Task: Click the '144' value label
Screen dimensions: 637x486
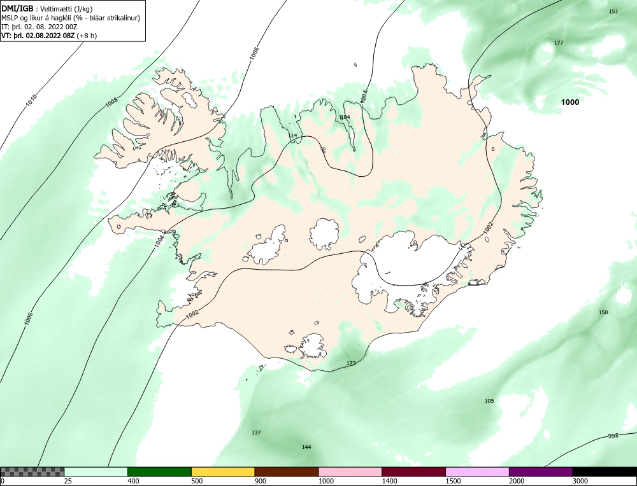Action: [306, 447]
